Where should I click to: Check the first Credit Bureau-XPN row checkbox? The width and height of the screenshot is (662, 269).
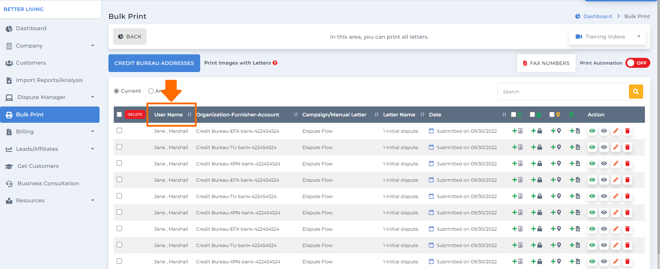[119, 163]
